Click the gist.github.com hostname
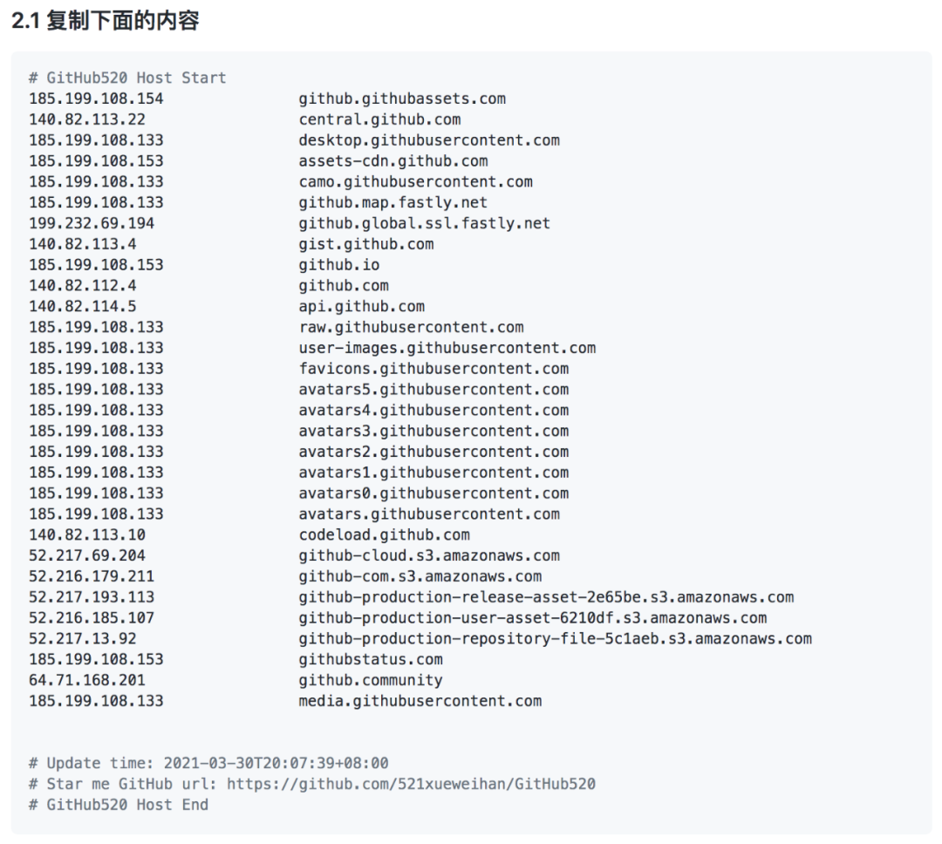The height and width of the screenshot is (844, 942). click(365, 244)
